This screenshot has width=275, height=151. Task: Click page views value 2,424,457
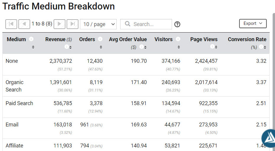pos(206,61)
